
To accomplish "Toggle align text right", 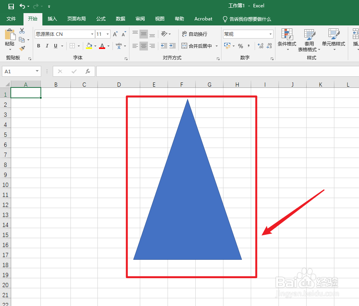I will [152, 46].
